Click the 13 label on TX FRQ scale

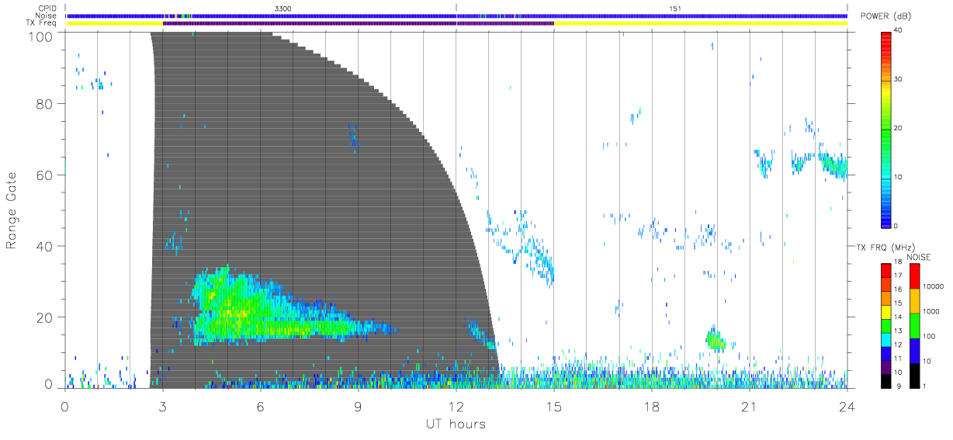(x=898, y=331)
